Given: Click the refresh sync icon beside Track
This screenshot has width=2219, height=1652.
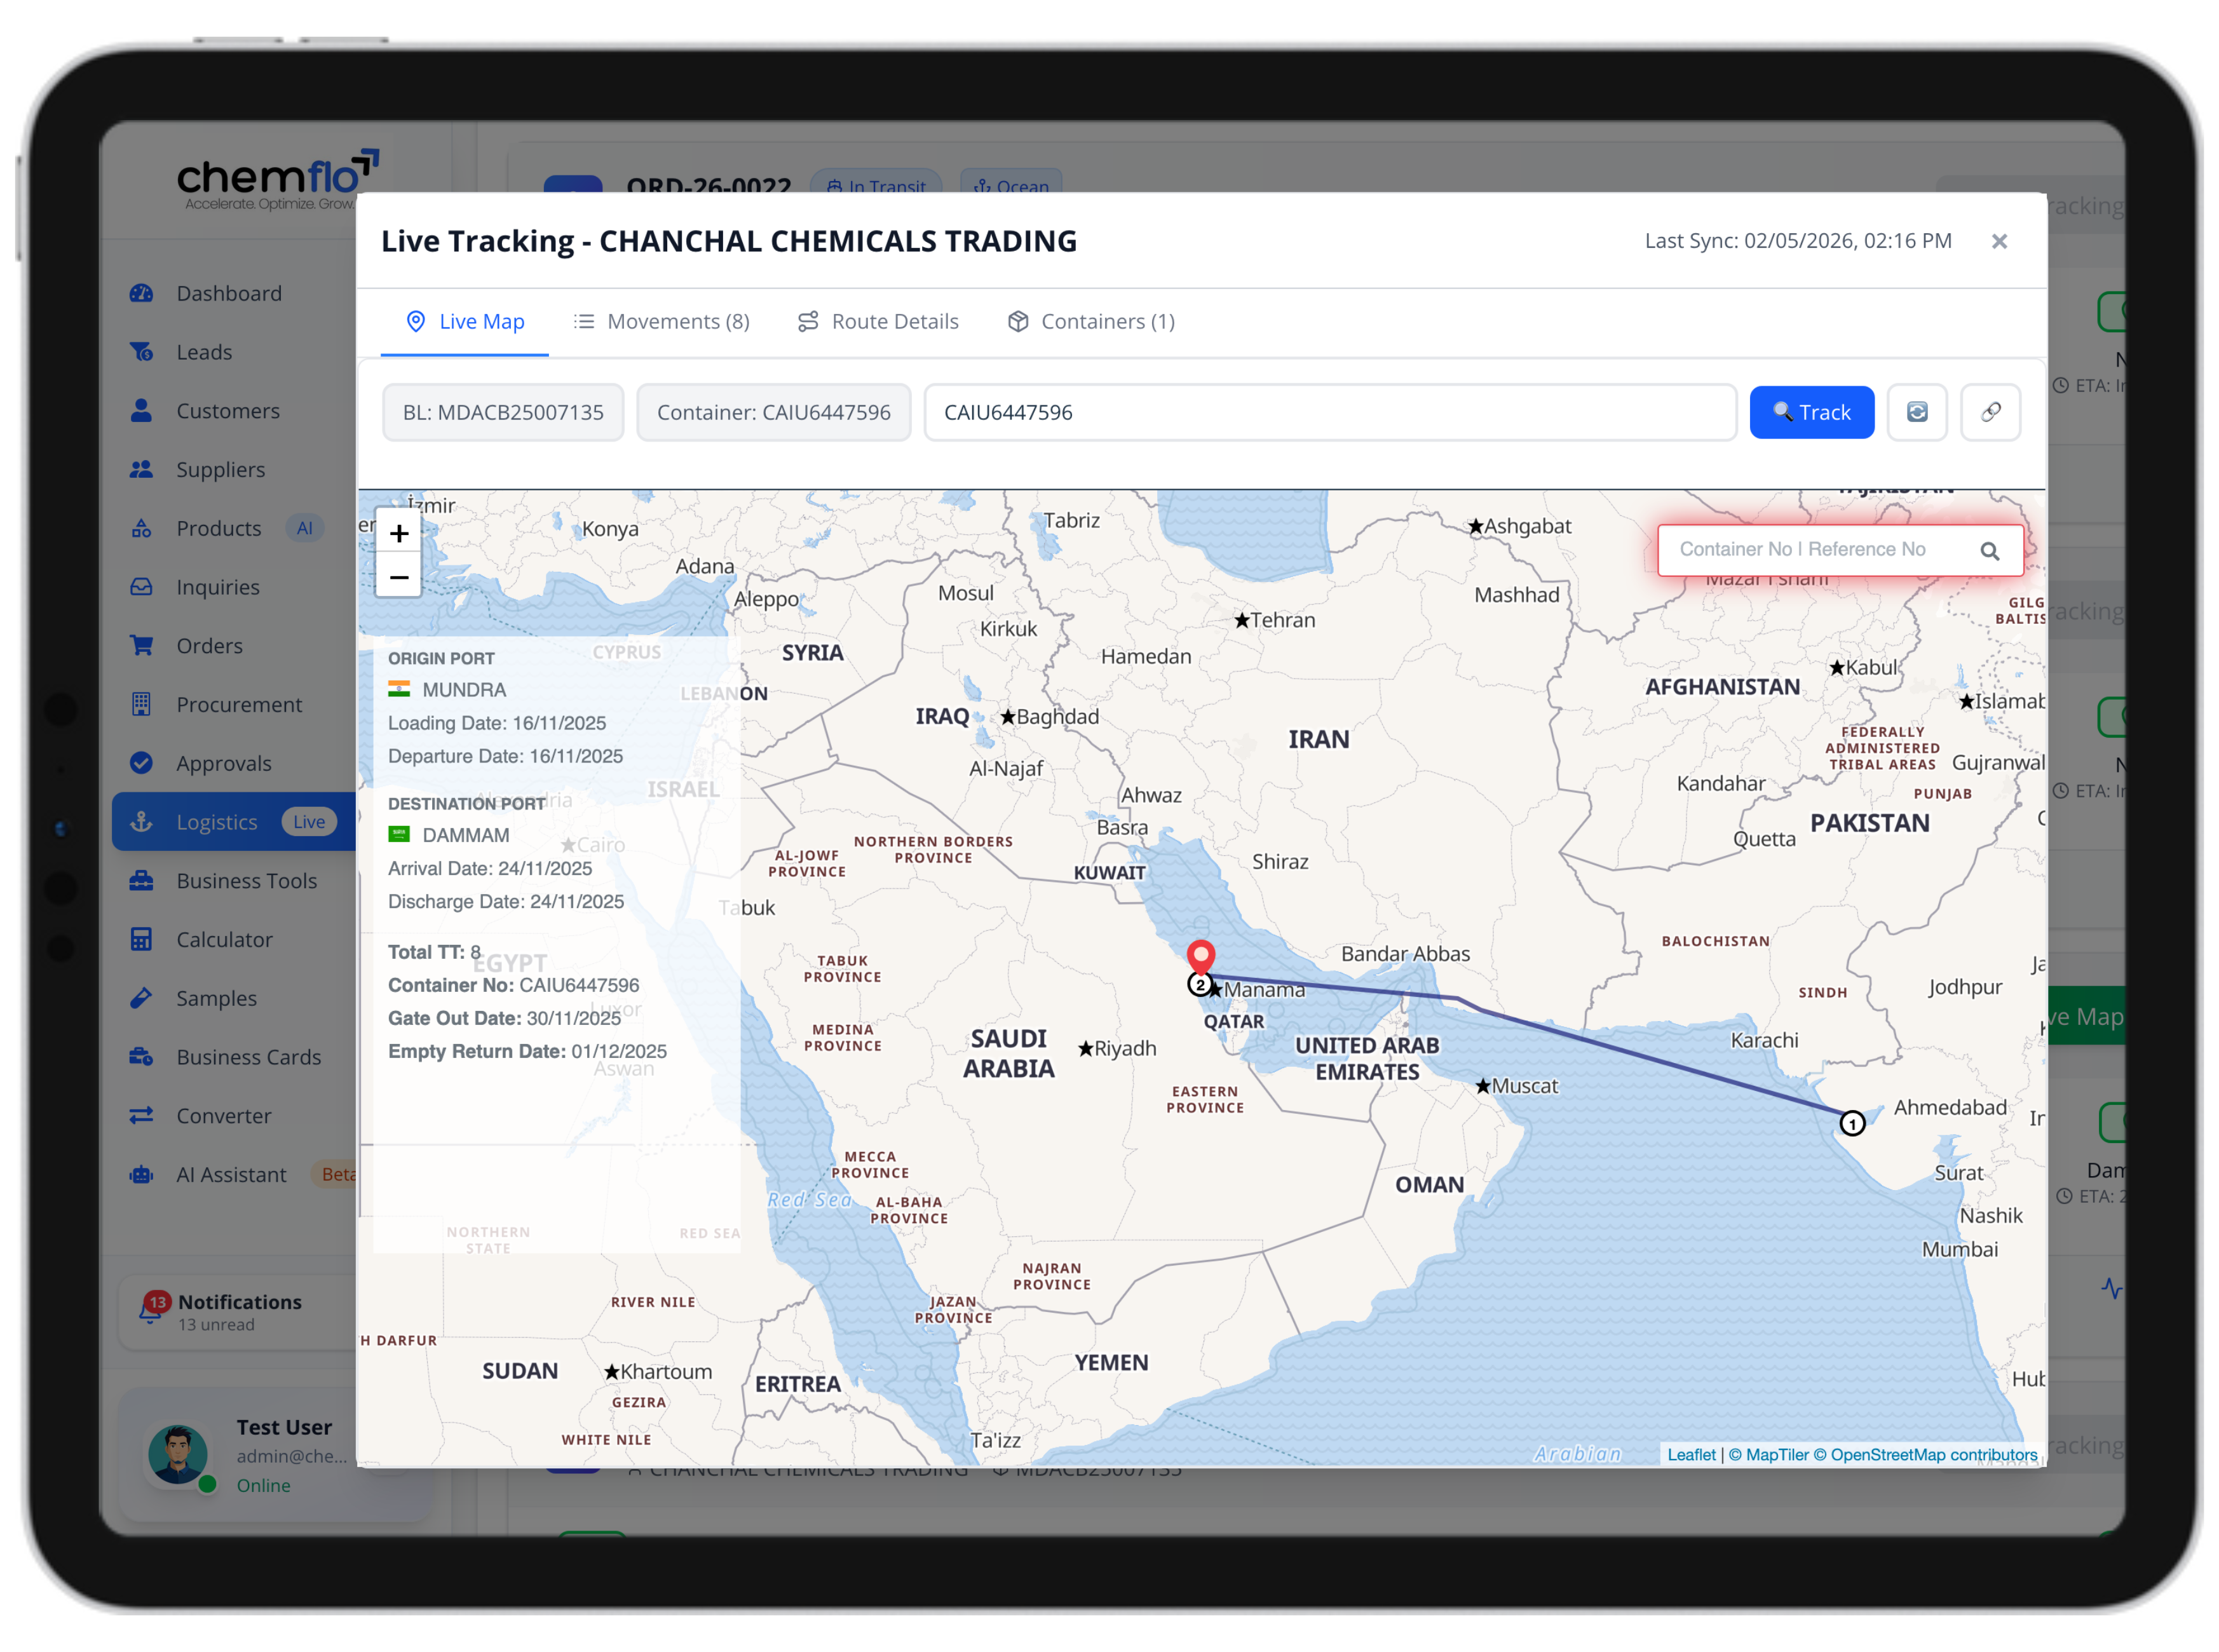Looking at the screenshot, I should pos(1917,412).
